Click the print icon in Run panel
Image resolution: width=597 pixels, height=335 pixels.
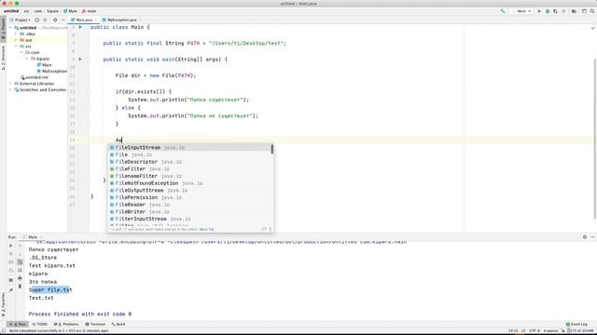(20, 278)
